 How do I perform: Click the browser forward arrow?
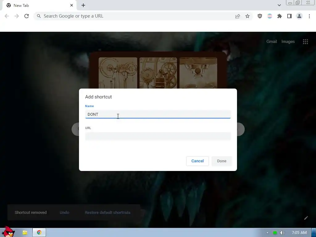tap(17, 16)
